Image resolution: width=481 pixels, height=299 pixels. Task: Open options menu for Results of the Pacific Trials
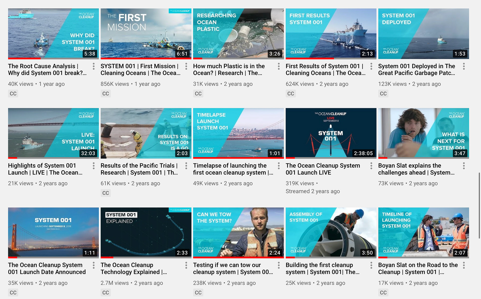pos(186,166)
